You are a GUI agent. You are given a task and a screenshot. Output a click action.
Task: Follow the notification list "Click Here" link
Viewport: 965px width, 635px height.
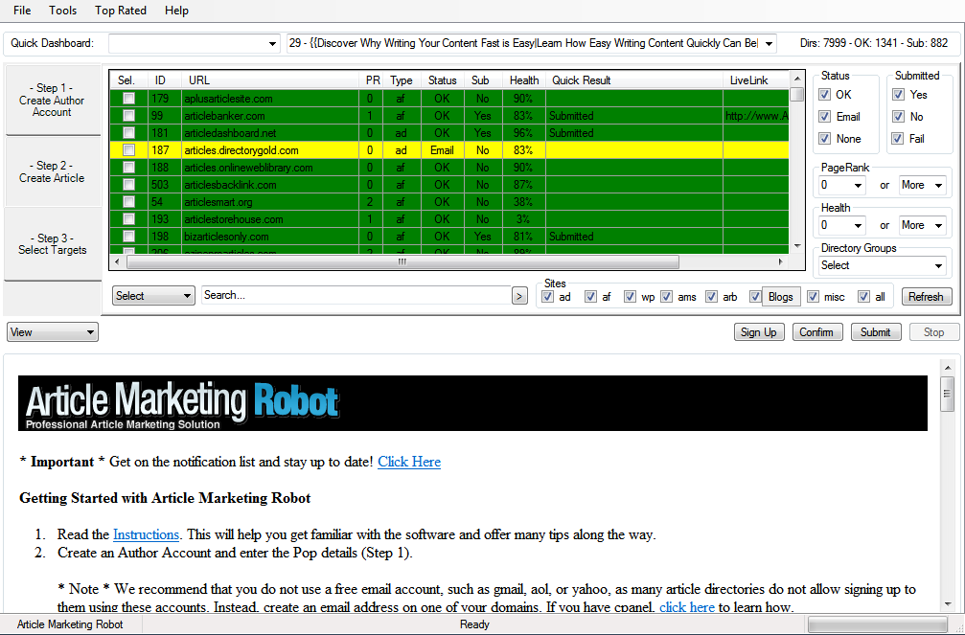click(x=409, y=463)
